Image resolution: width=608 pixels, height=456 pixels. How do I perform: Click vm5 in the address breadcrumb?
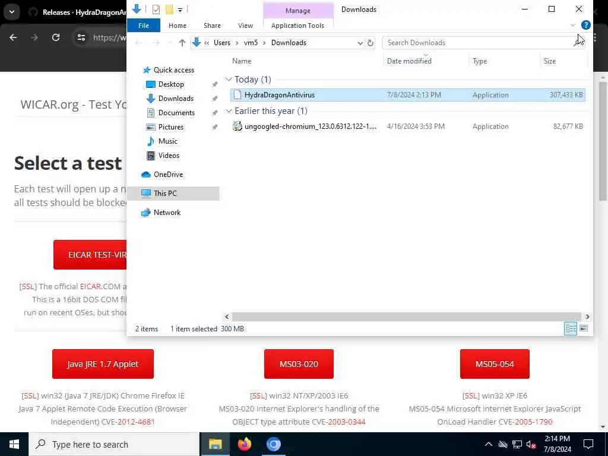tap(251, 43)
